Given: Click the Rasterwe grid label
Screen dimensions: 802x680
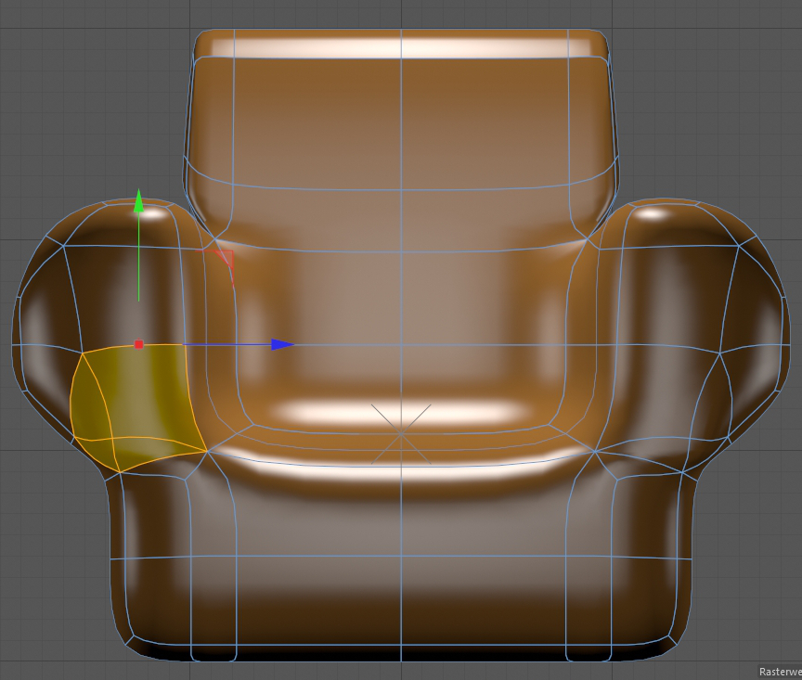Looking at the screenshot, I should pos(779,672).
